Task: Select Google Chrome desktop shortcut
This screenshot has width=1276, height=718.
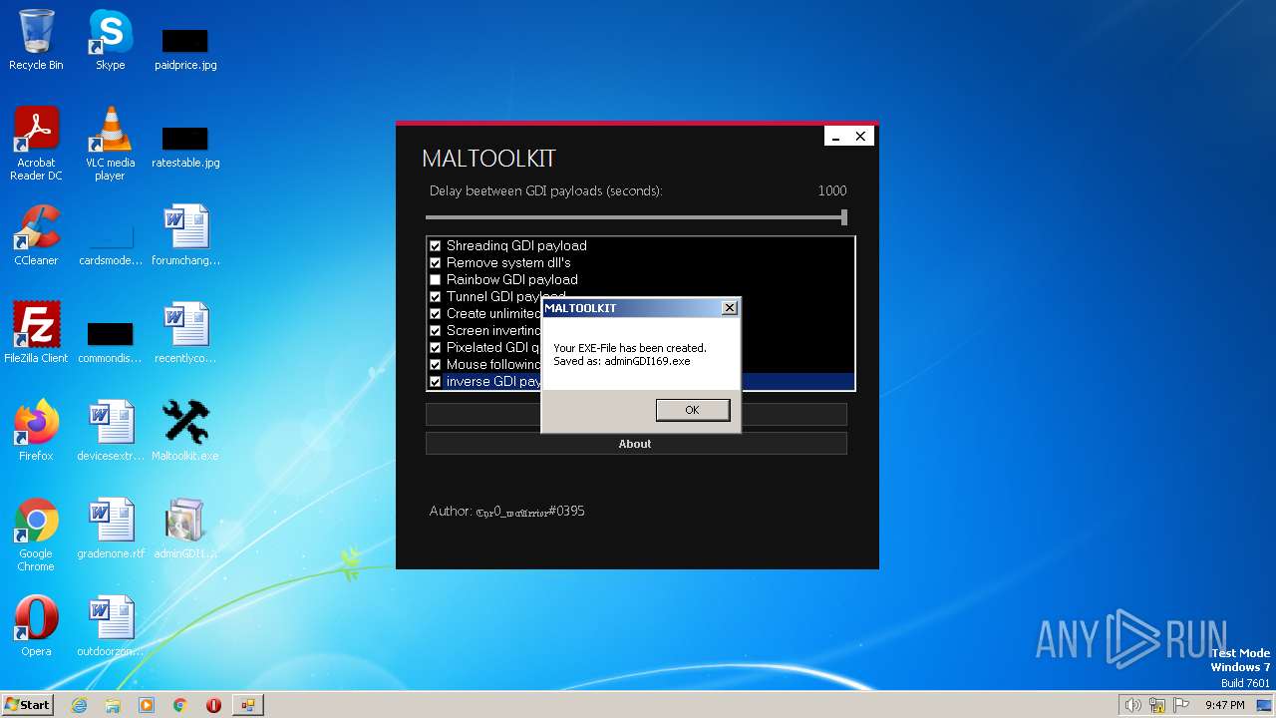Action: [36, 535]
